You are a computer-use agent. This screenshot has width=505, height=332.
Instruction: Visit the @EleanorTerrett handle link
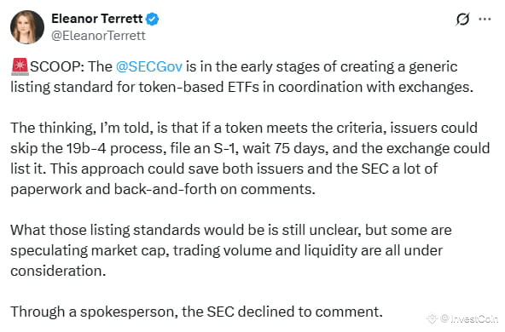pos(98,36)
